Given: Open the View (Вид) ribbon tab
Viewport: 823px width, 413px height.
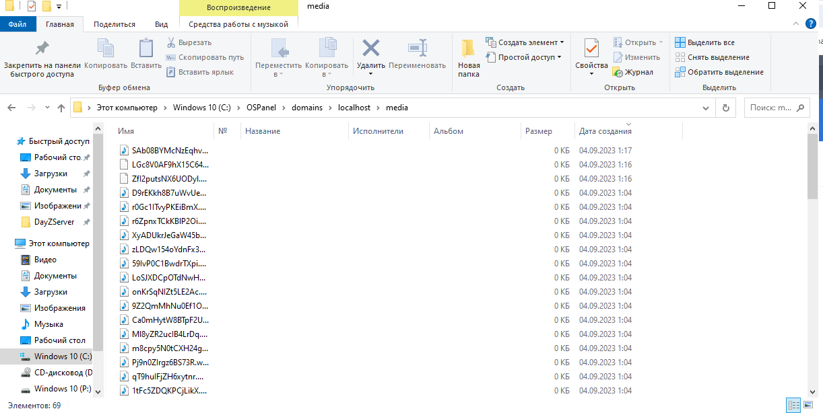Looking at the screenshot, I should pyautogui.click(x=162, y=24).
